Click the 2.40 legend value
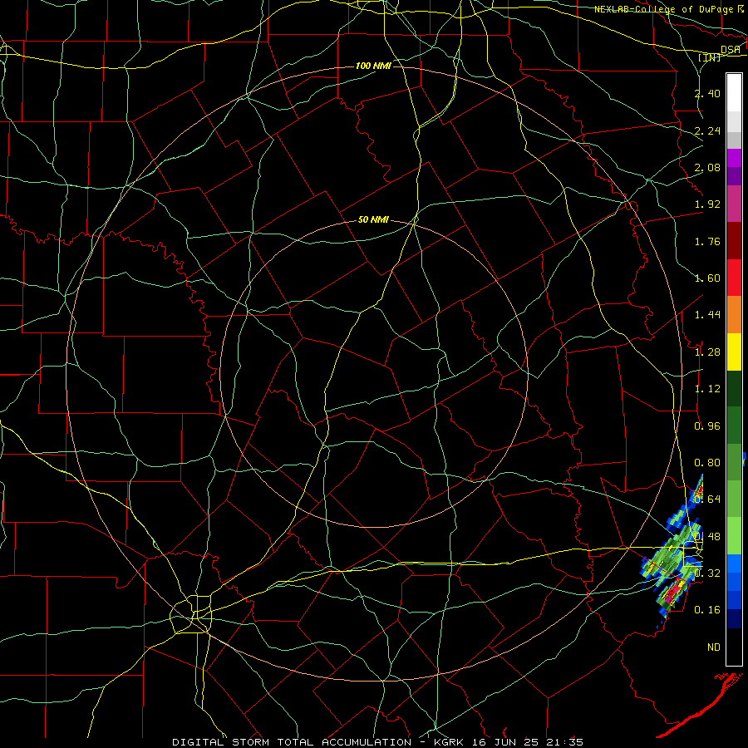 [707, 93]
